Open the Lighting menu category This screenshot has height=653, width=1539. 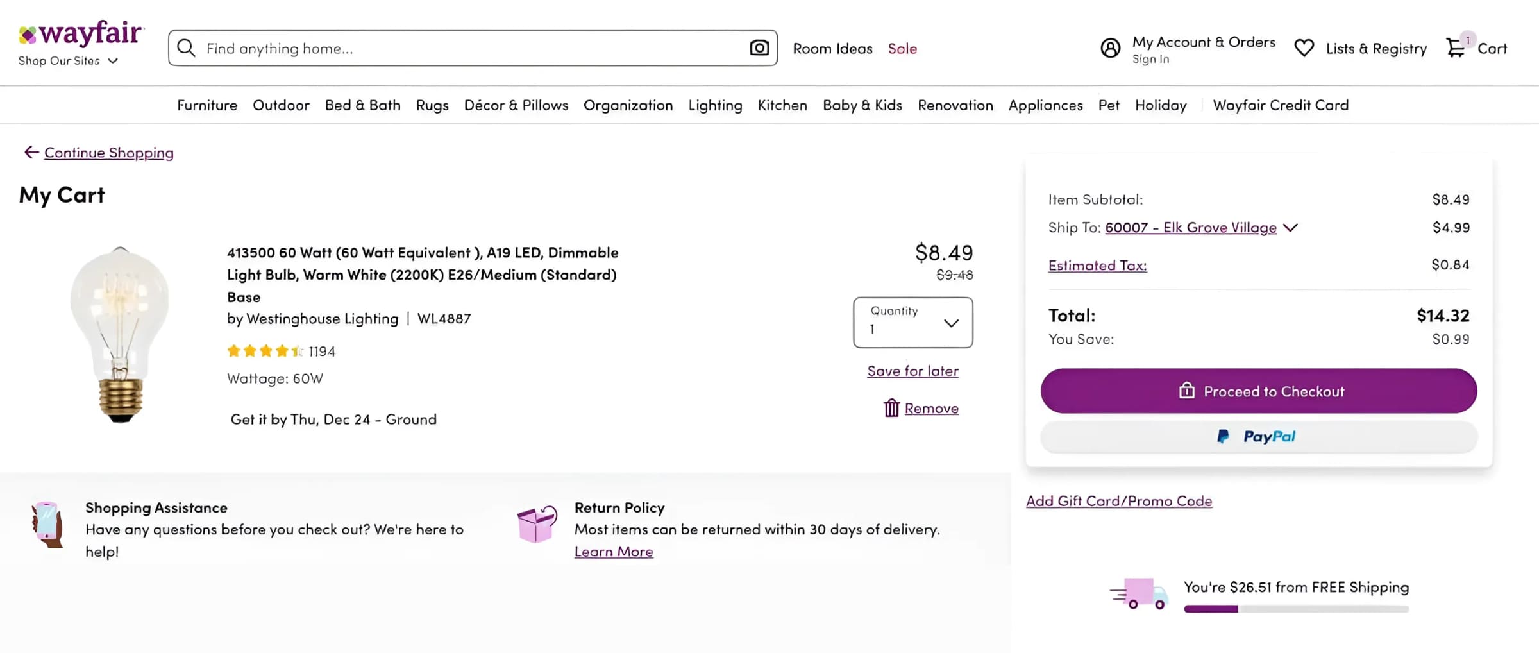(x=715, y=105)
